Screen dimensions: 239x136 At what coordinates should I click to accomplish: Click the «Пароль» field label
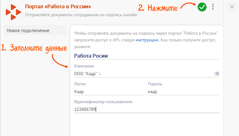pos(155,84)
